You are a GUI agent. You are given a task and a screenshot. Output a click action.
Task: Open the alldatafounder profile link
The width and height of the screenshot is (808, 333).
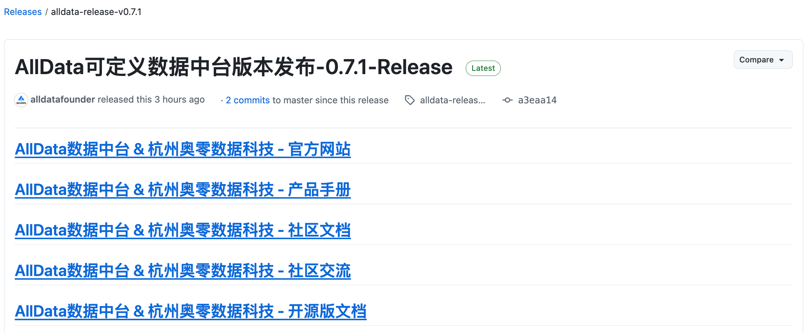coord(63,99)
